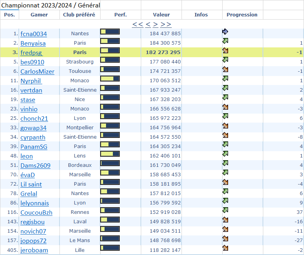Click green up arrow in bes0910 row
This screenshot has height=255, width=304.
225,60
